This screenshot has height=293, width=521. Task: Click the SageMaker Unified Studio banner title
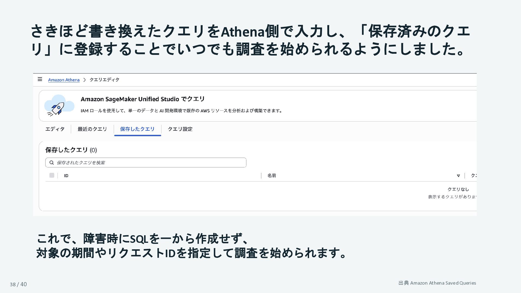pos(143,99)
